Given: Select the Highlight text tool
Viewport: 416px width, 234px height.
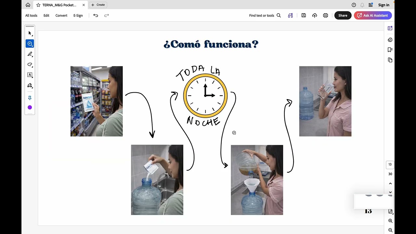Looking at the screenshot, I should point(30,54).
